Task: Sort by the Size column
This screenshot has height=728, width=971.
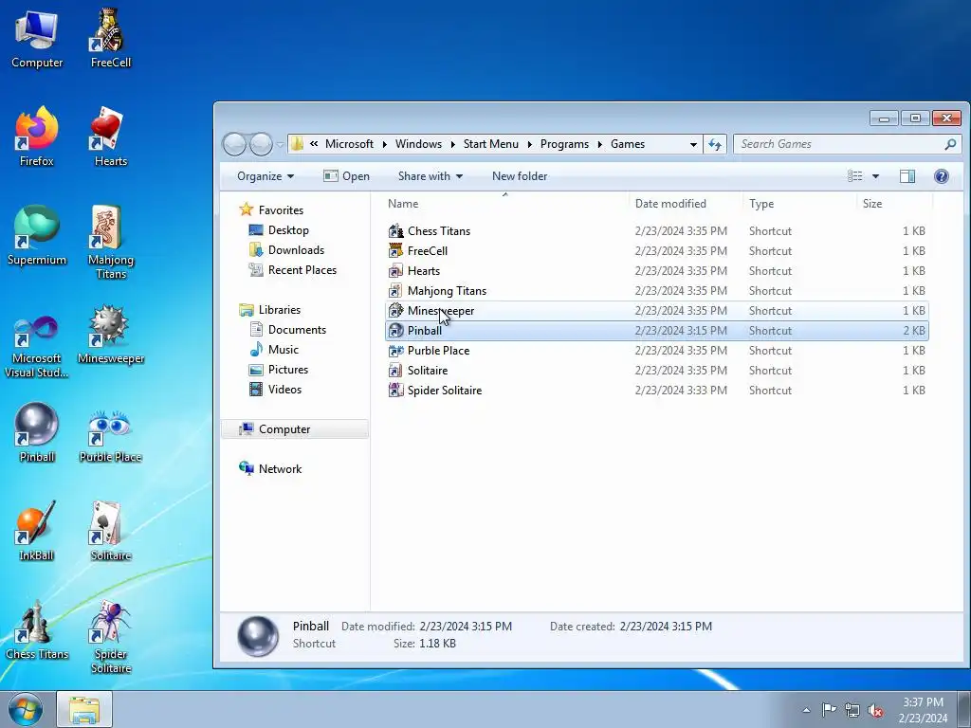Action: (x=894, y=204)
